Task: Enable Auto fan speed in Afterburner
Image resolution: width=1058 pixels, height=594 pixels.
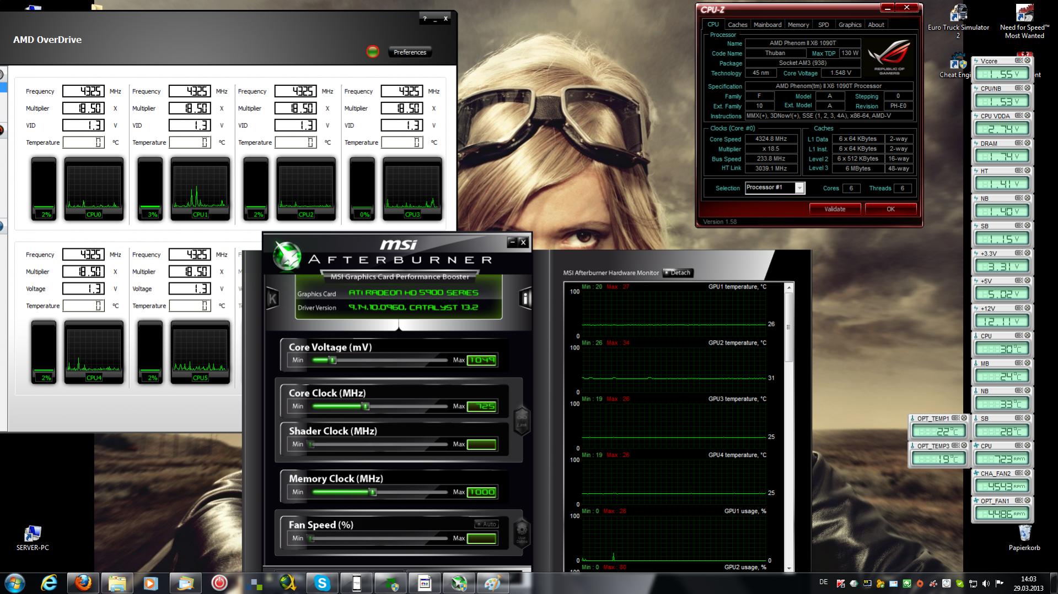Action: pos(486,524)
